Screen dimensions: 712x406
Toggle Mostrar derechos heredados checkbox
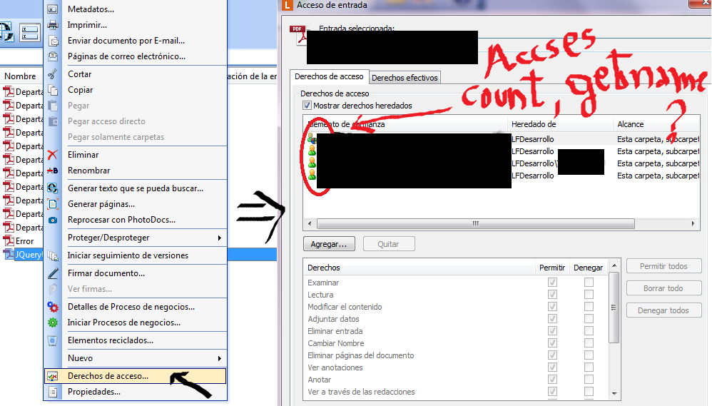tap(307, 106)
